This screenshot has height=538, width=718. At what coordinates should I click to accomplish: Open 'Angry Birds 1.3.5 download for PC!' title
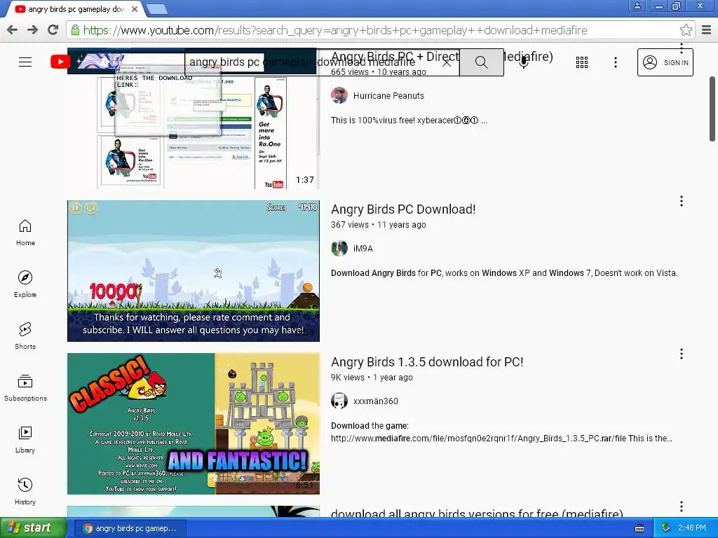[427, 362]
